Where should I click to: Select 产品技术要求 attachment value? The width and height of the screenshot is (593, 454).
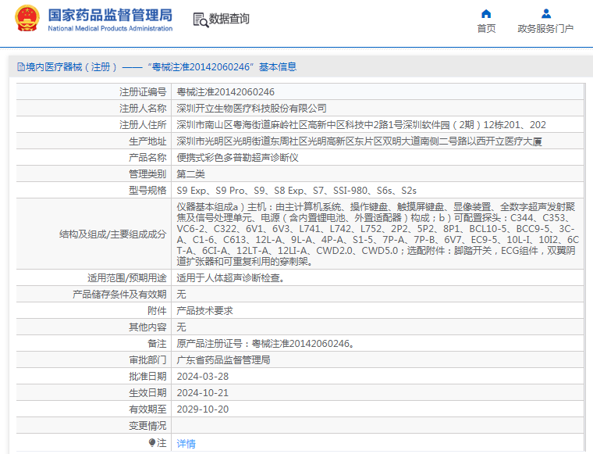click(x=204, y=311)
